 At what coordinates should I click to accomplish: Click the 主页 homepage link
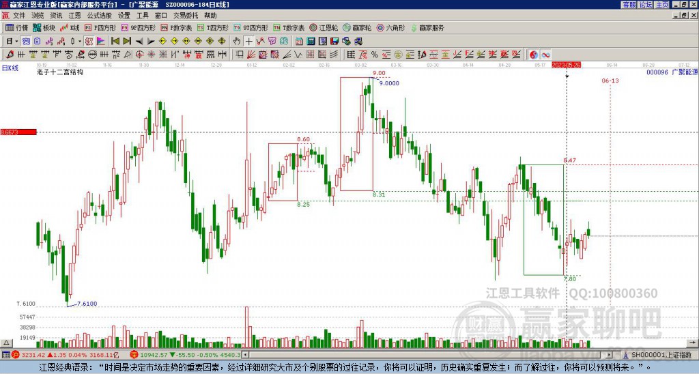tap(661, 5)
